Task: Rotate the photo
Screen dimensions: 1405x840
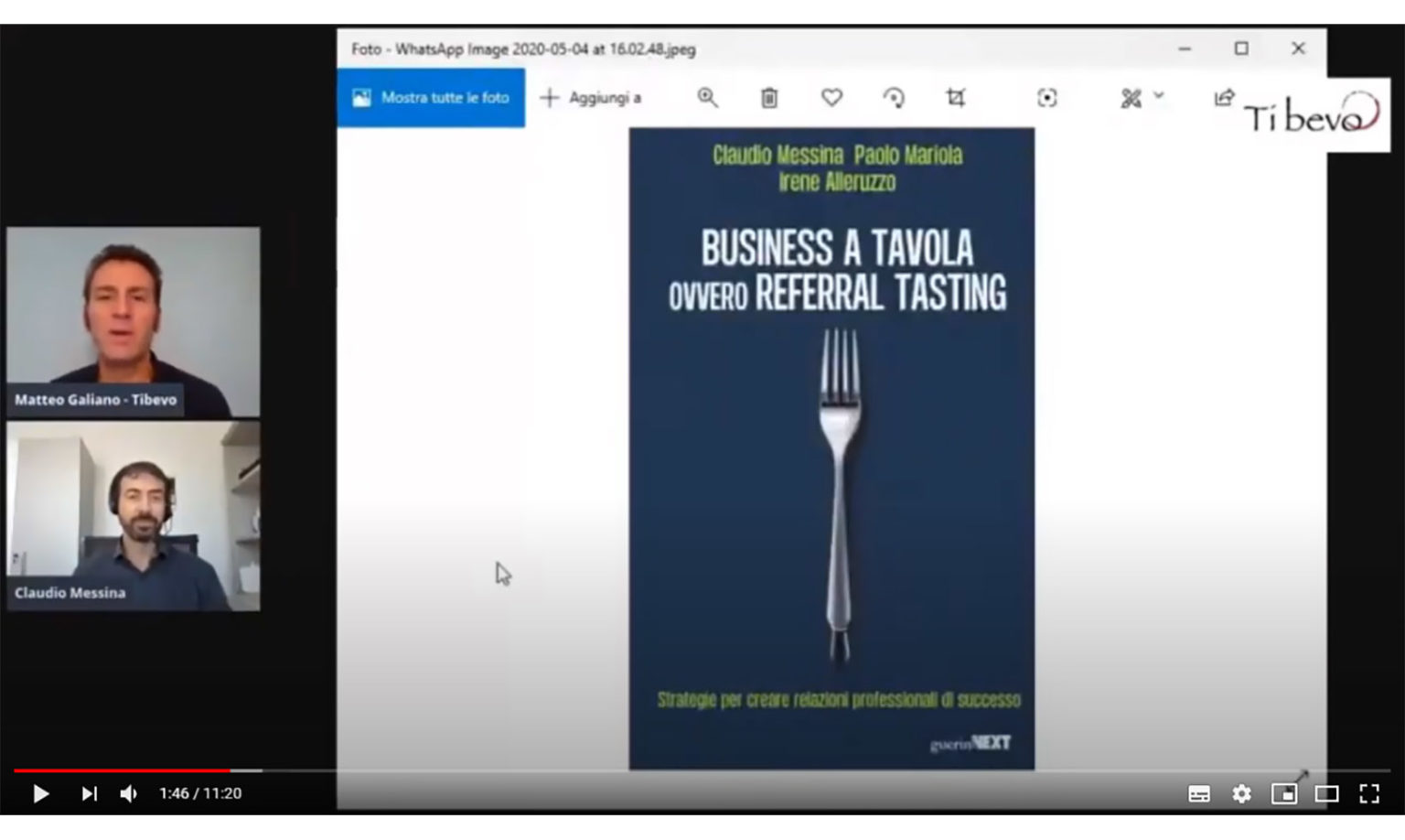Action: click(894, 98)
